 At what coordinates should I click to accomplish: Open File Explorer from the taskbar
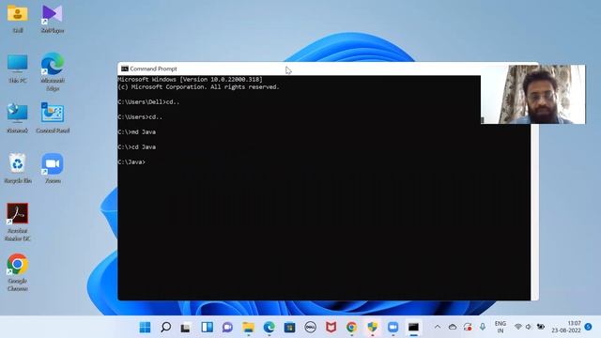pyautogui.click(x=248, y=328)
